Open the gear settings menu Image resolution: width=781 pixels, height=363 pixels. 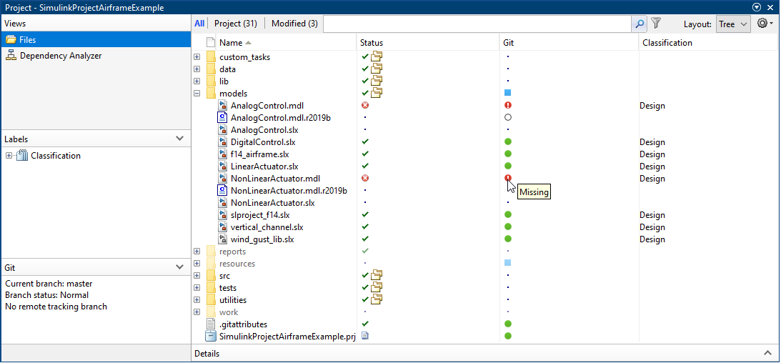click(765, 24)
